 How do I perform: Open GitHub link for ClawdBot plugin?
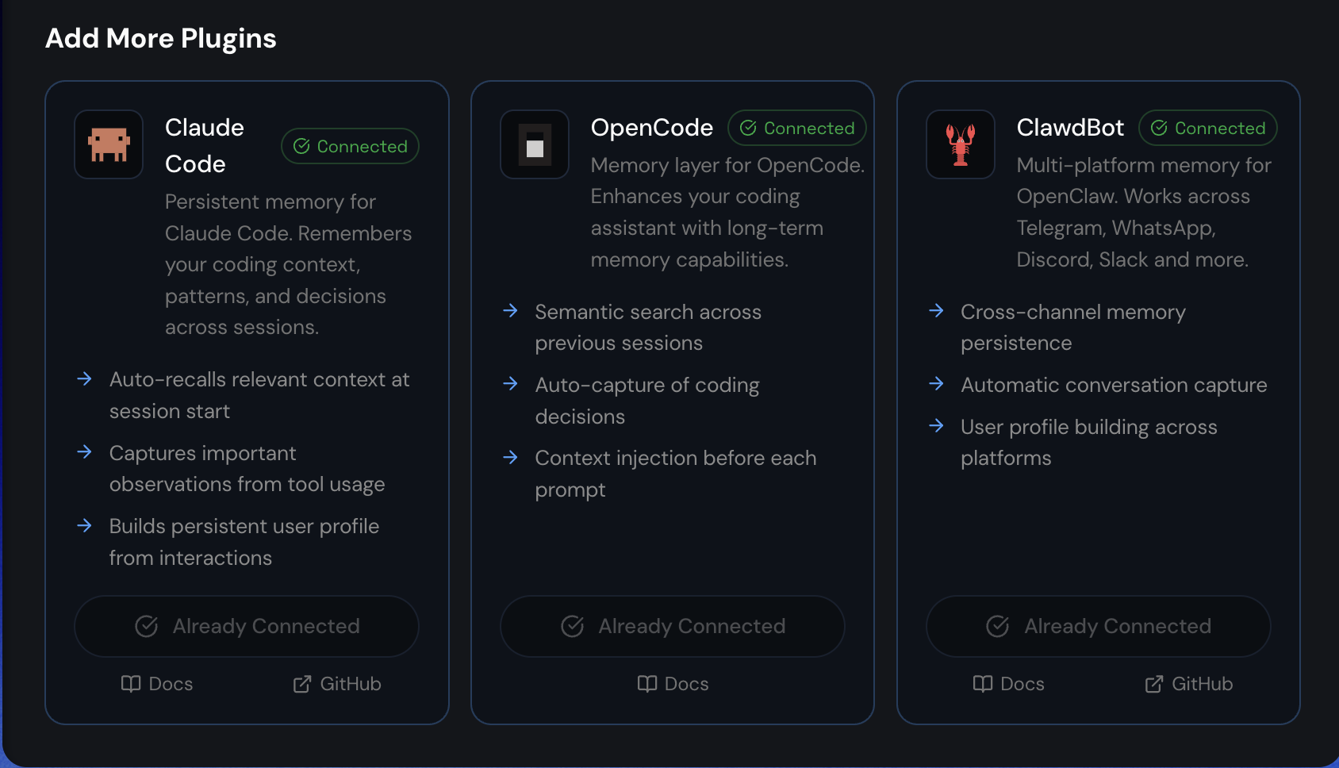click(x=1189, y=684)
